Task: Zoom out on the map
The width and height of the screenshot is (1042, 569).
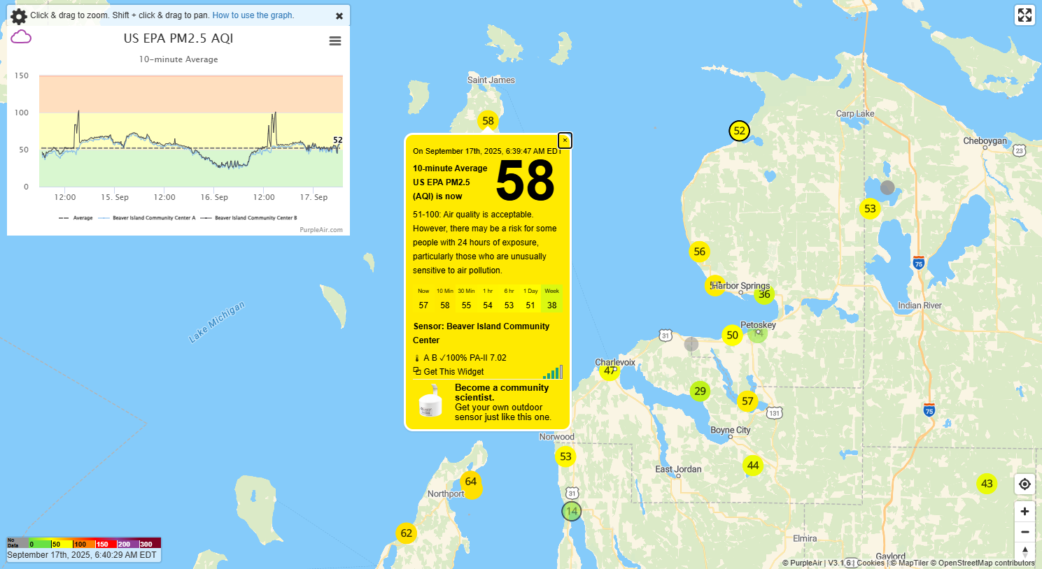Action: tap(1025, 532)
